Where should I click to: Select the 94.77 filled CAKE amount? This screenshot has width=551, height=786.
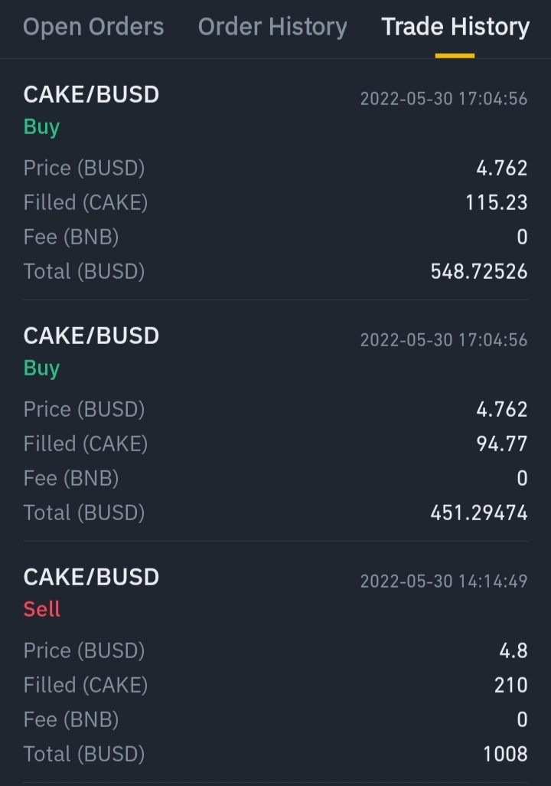coord(502,444)
